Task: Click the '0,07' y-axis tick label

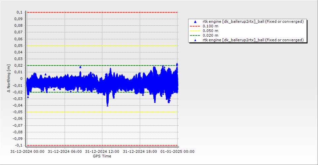Action: tap(19, 32)
